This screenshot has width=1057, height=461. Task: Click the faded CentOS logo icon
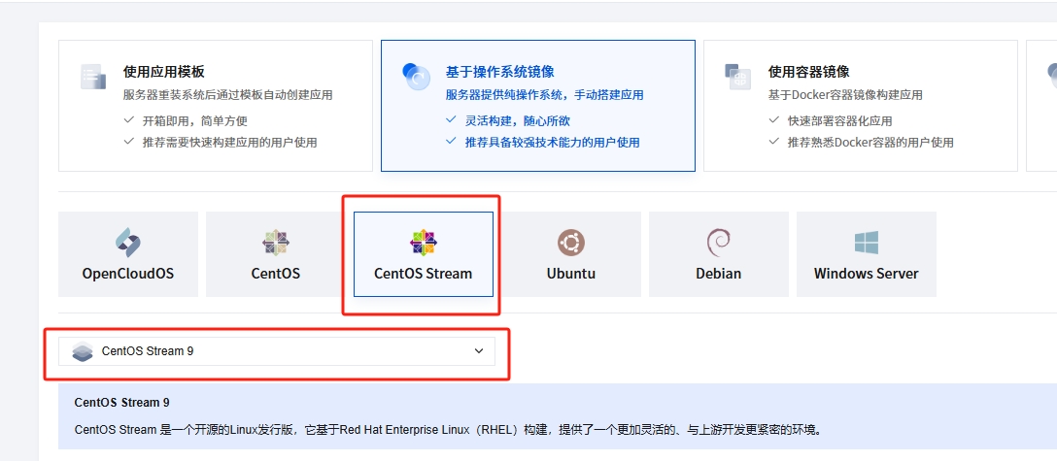pos(276,243)
